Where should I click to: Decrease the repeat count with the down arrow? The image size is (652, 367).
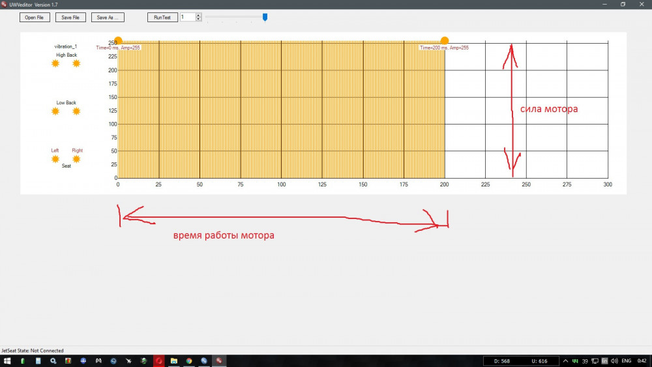[198, 19]
